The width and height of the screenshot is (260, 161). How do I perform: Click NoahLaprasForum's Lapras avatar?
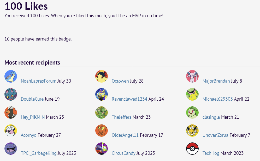(11, 76)
